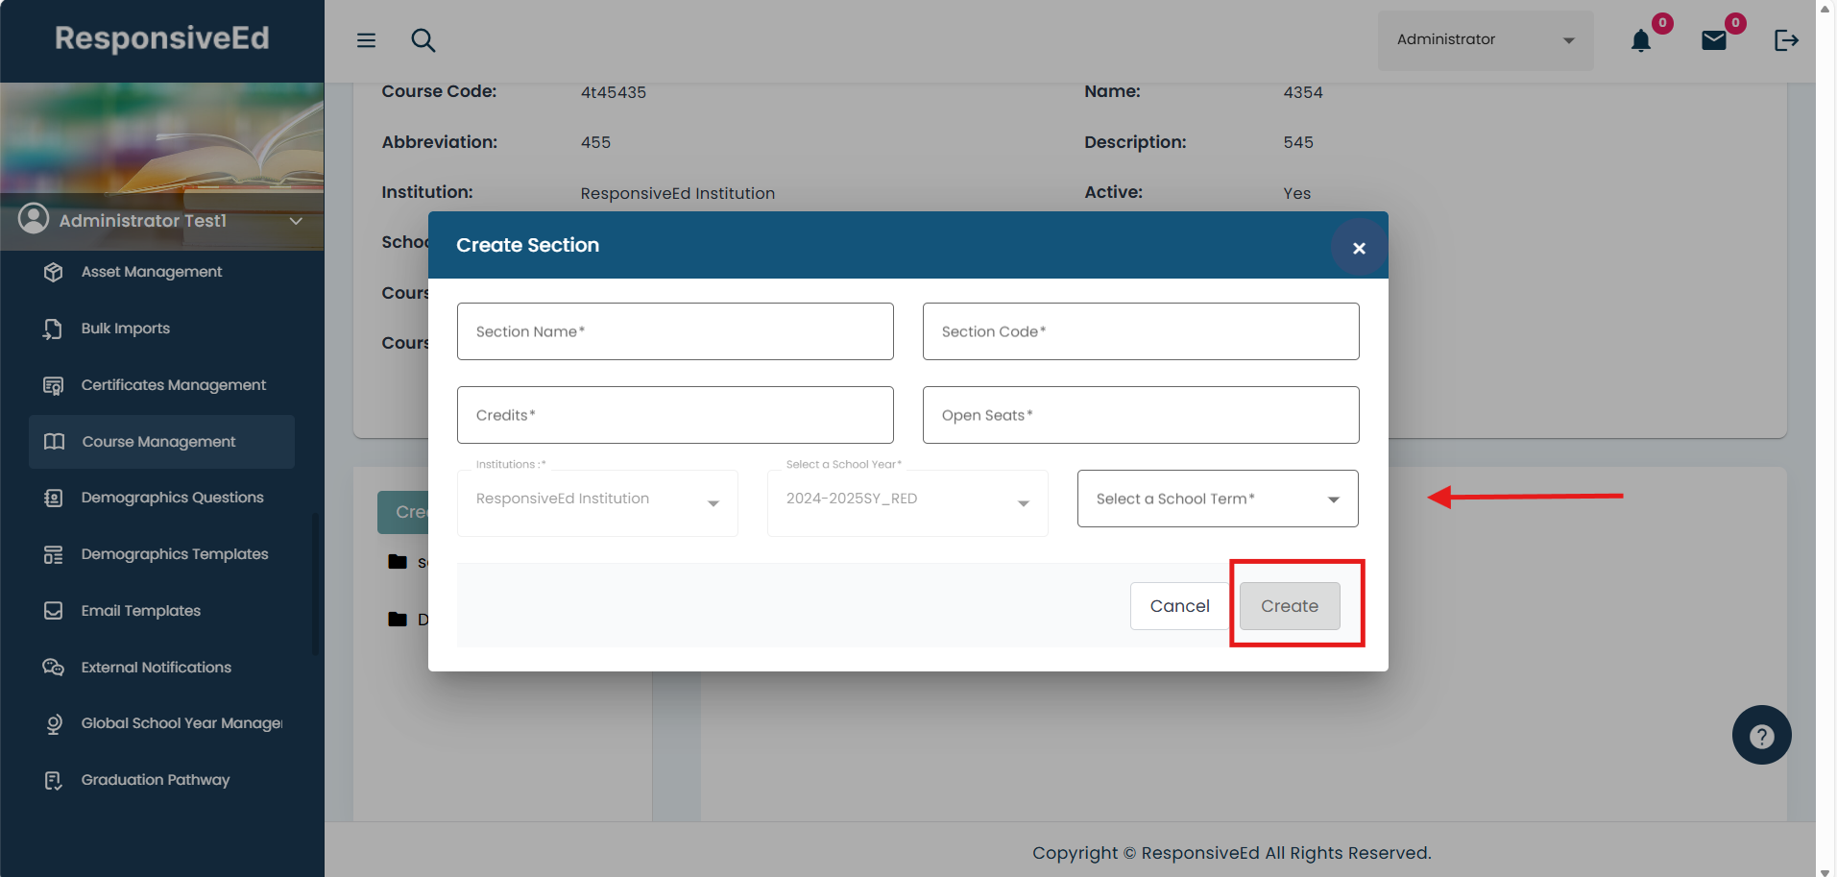Open the Select a School Year dropdown
Screen dimensions: 1837x877
coord(906,499)
